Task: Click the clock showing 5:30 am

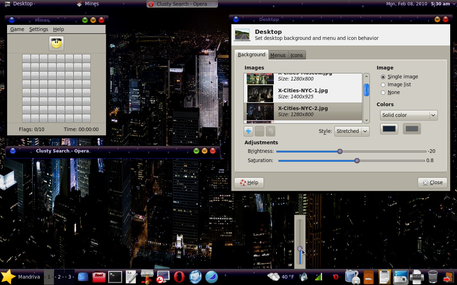Action: tap(440, 4)
